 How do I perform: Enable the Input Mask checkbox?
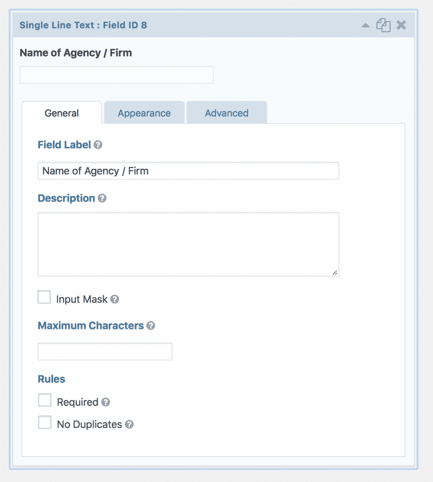point(44,297)
